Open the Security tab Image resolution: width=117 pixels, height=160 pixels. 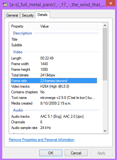point(28,15)
